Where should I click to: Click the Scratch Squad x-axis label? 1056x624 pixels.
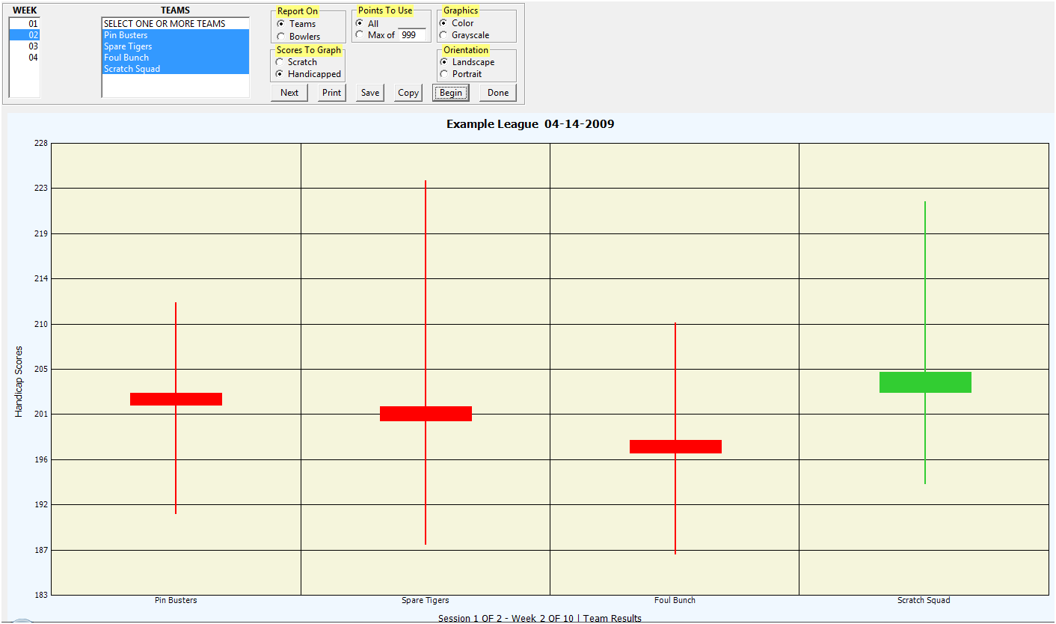pos(924,600)
